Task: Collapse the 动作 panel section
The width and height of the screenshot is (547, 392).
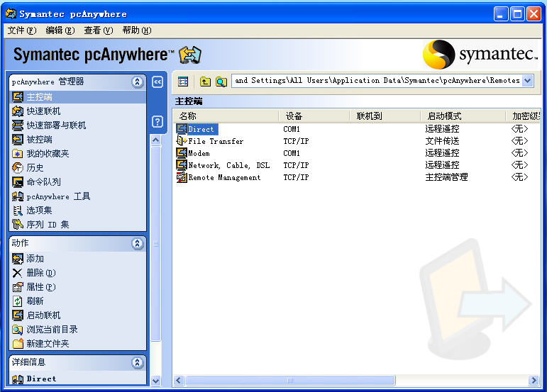Action: coord(138,244)
